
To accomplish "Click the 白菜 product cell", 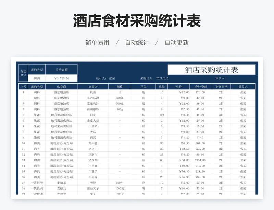I will click(93, 115).
